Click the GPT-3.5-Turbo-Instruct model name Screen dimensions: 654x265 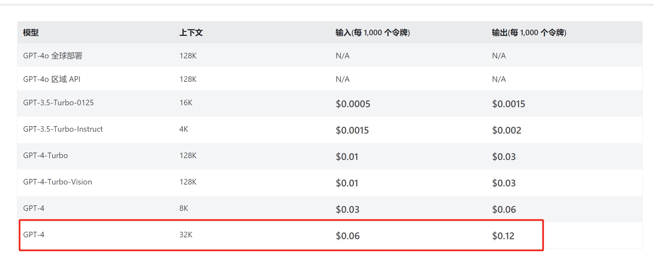[63, 129]
